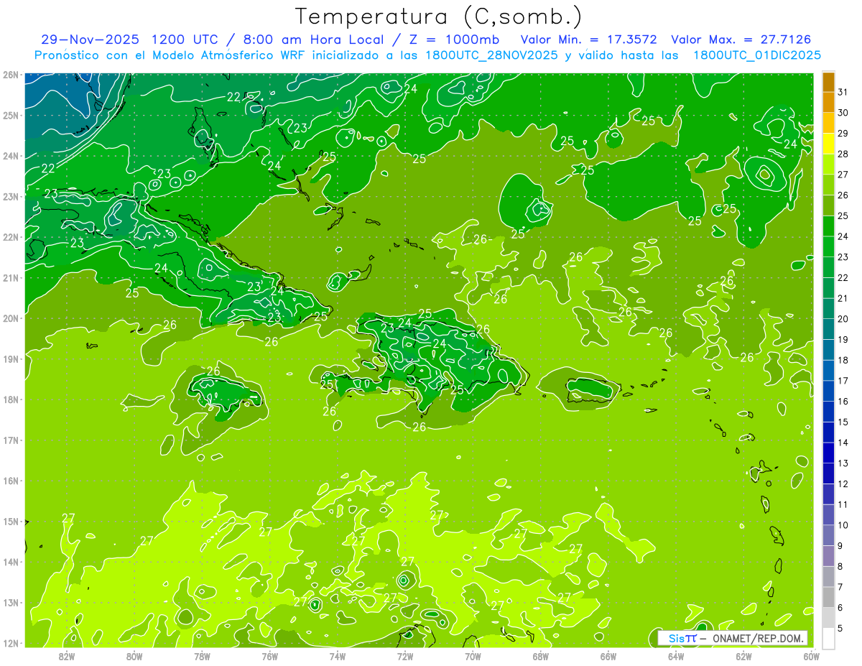Click the color legend value '6'
This screenshot has width=862, height=666.
tap(840, 608)
